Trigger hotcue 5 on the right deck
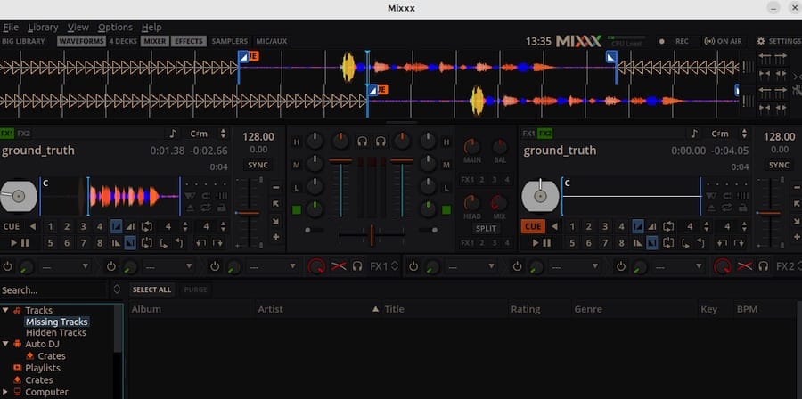This screenshot has width=802, height=399. (572, 242)
